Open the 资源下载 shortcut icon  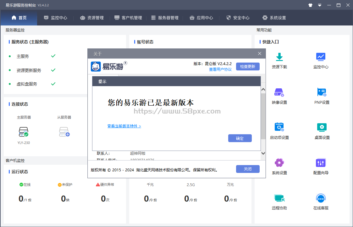coord(279,57)
